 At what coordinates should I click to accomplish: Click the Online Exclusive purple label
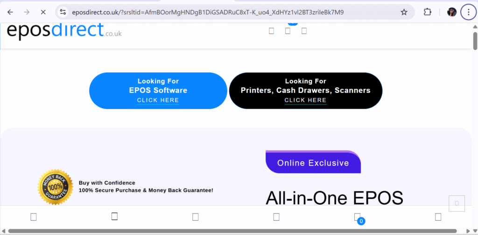pos(313,162)
